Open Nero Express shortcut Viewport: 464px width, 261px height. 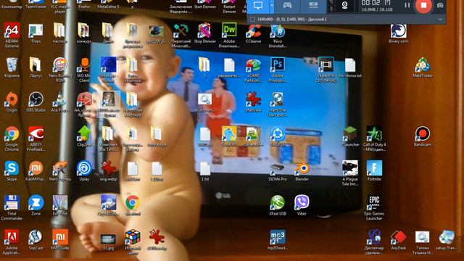click(x=60, y=171)
